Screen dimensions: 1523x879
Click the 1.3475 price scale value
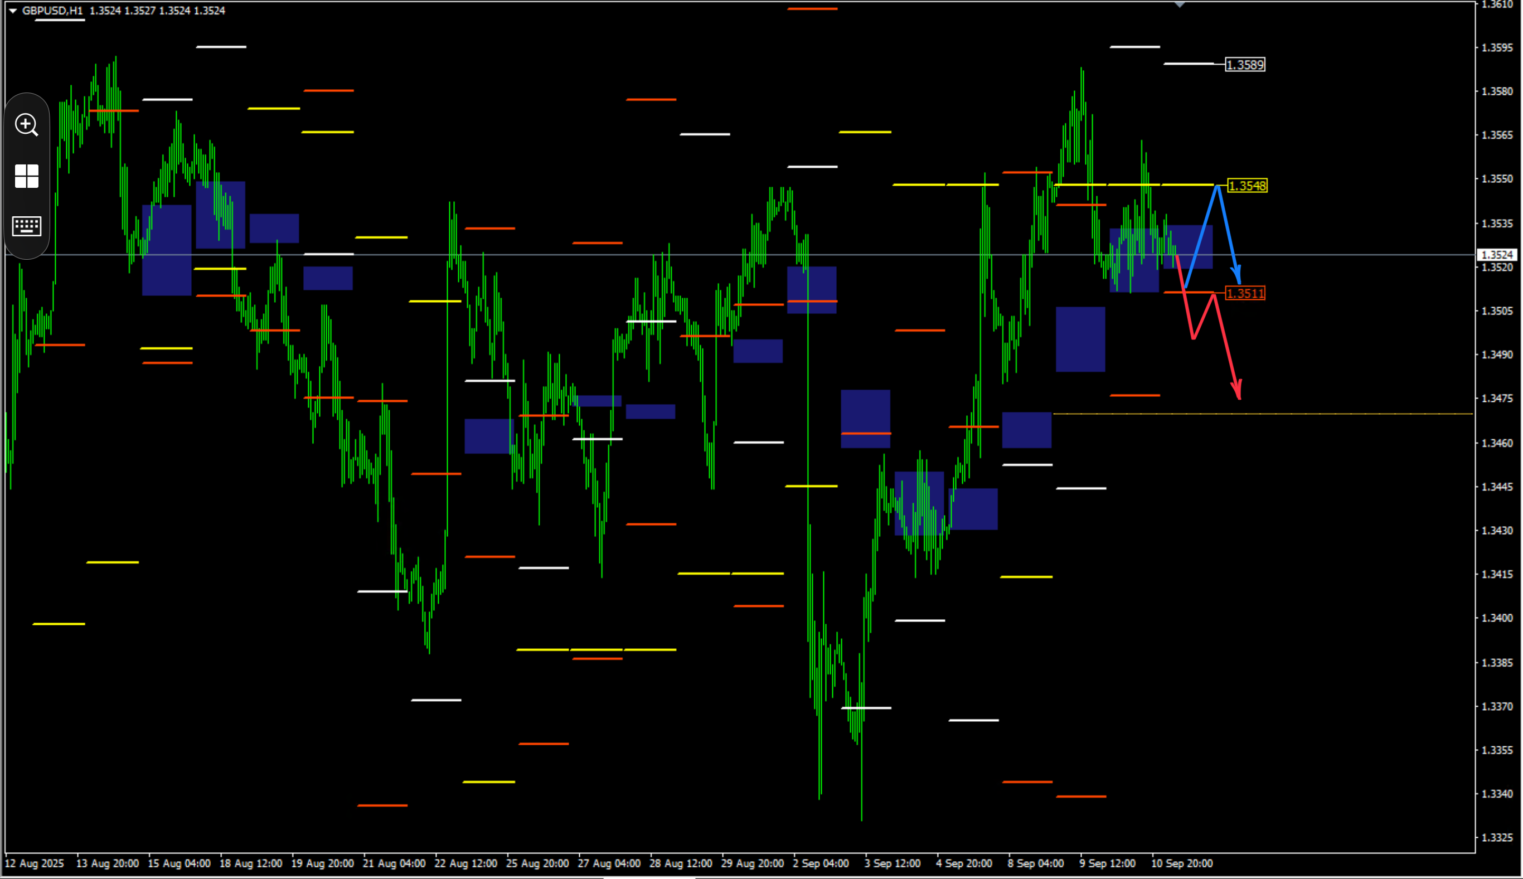click(x=1498, y=399)
